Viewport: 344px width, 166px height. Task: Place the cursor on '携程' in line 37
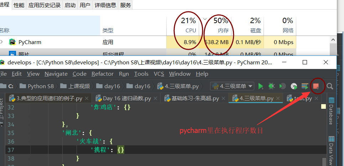point(100,150)
